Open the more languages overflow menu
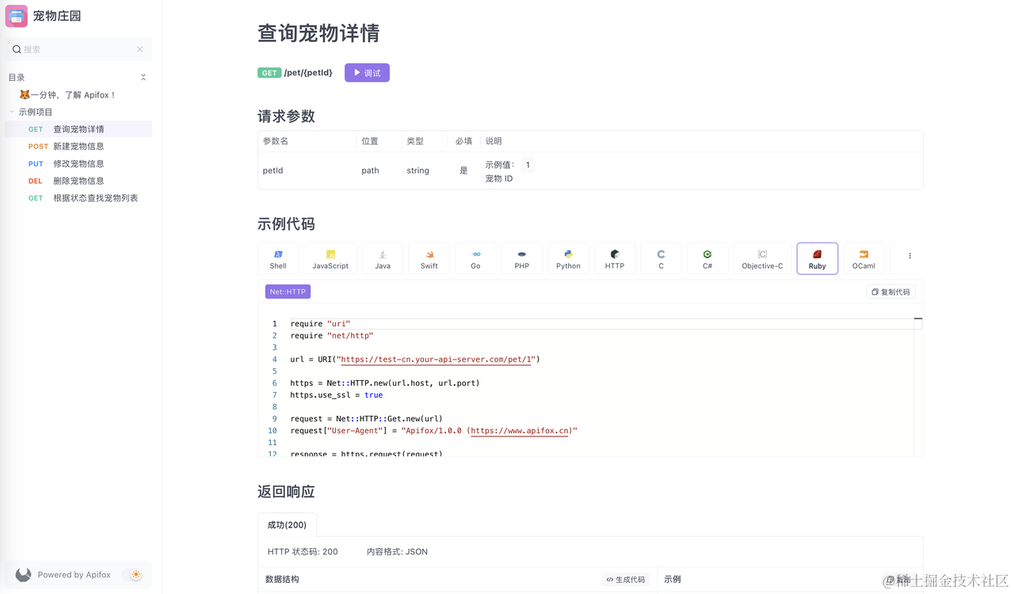1014x594 pixels. (909, 255)
